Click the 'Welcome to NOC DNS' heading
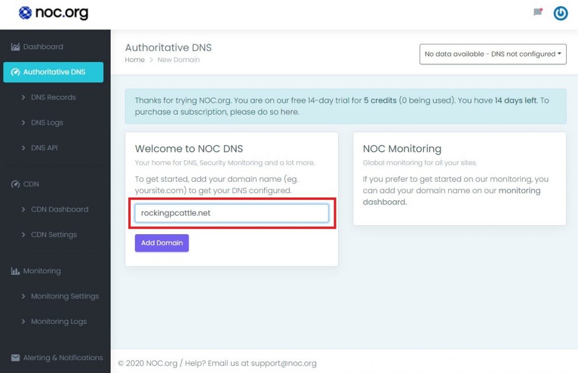This screenshot has width=578, height=373. tap(189, 148)
